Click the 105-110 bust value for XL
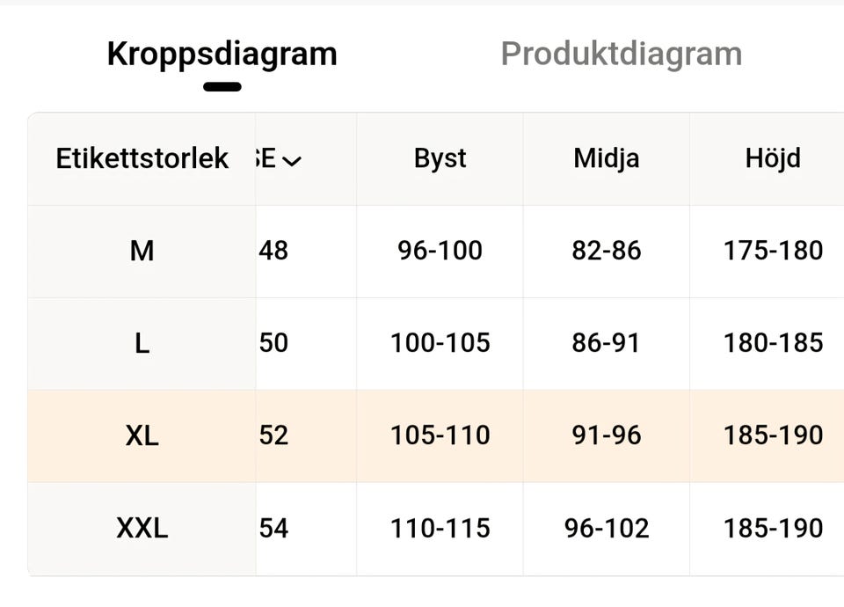The height and width of the screenshot is (607, 844). tap(440, 435)
